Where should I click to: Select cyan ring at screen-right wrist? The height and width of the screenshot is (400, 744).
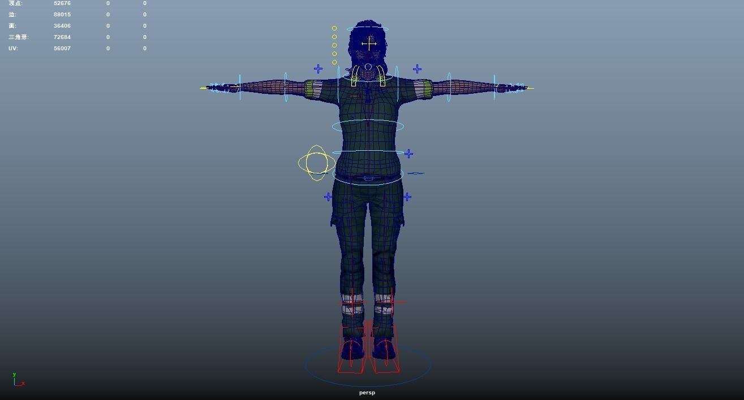[x=494, y=87]
